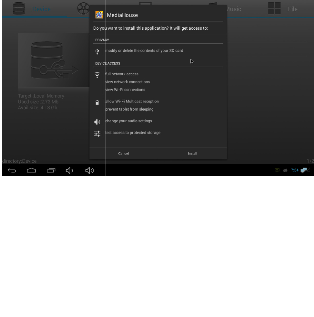Click the 7:54 clock in the status bar
This screenshot has height=317, width=314.
(x=295, y=170)
